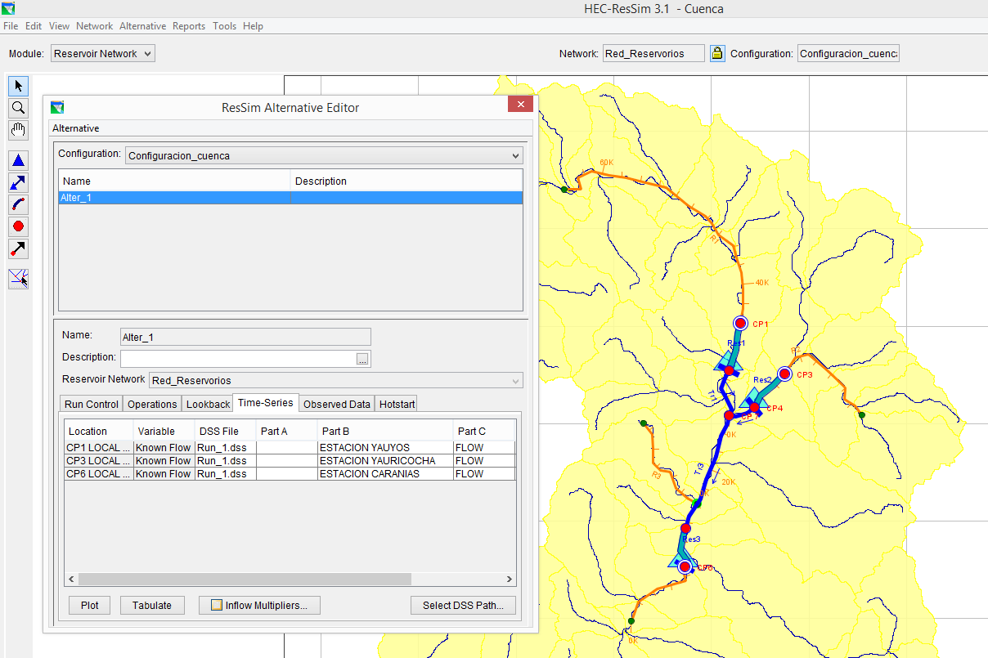Select the Time-Series tab
988x658 pixels.
pos(266,403)
